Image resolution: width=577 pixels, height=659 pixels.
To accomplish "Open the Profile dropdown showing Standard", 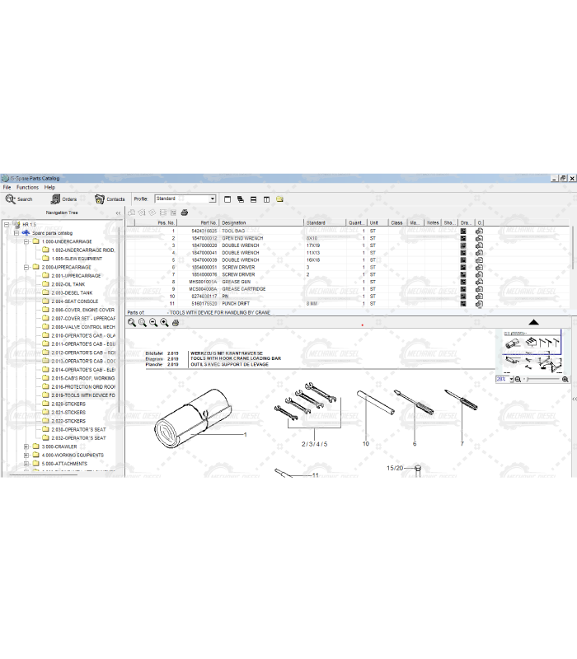I will pos(185,199).
